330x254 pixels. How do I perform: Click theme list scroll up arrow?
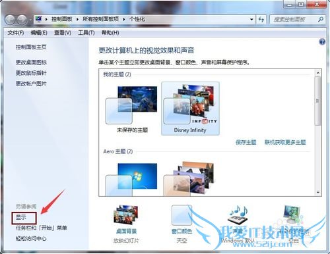pos(318,72)
